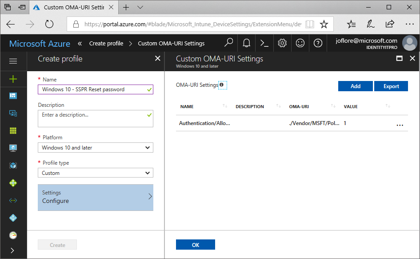Click the Create button
The width and height of the screenshot is (420, 259).
(57, 244)
